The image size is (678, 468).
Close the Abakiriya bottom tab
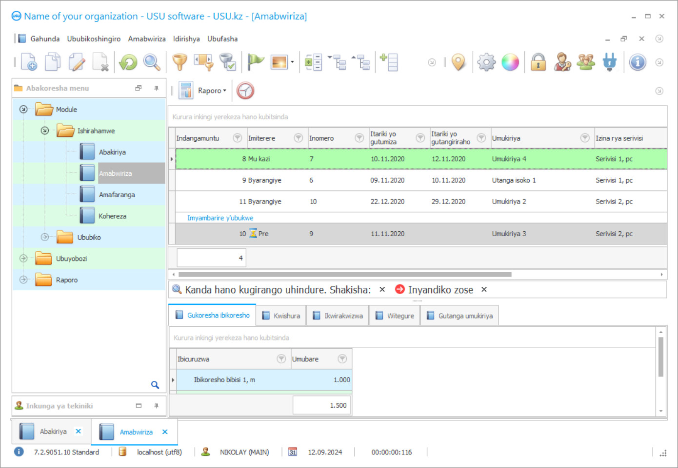(79, 431)
